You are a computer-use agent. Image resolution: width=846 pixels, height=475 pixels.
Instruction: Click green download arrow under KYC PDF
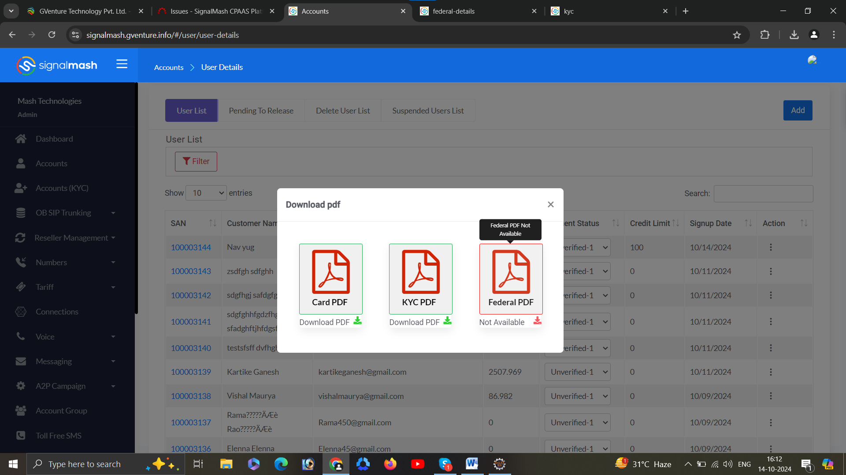pos(447,321)
